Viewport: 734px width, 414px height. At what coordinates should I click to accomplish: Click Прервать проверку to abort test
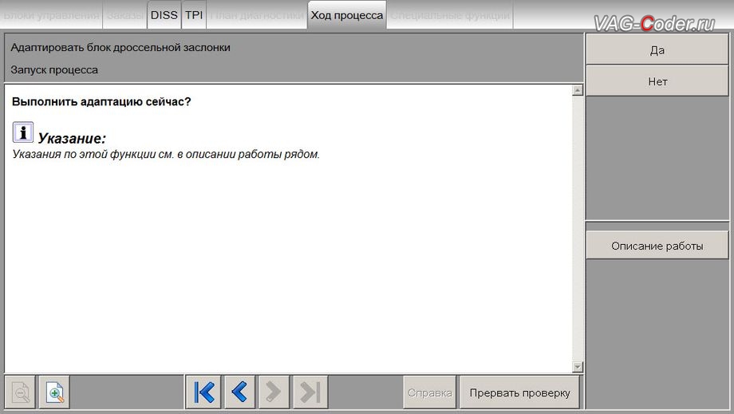coord(519,392)
